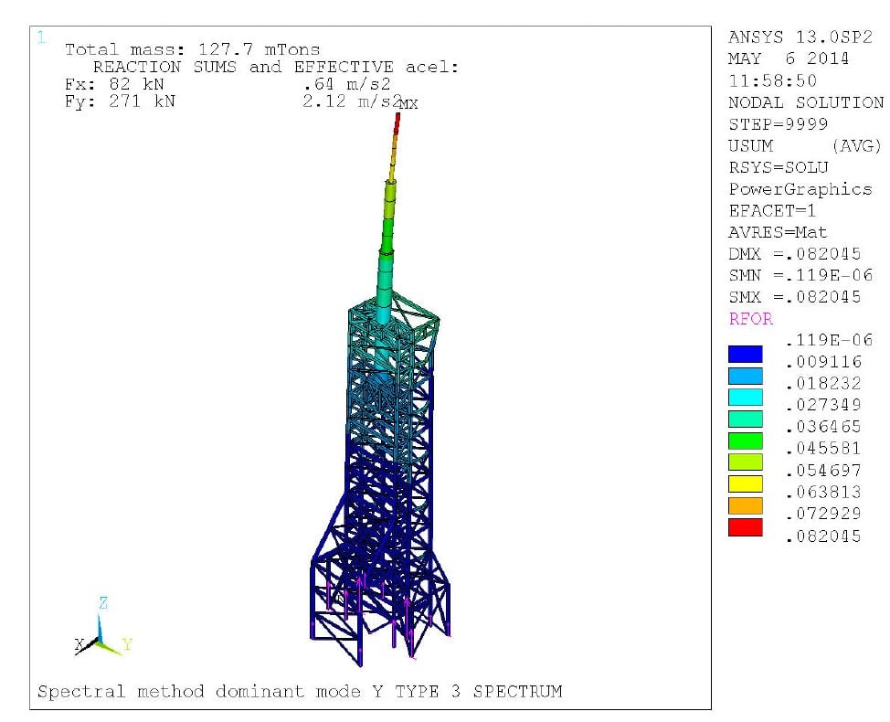Click the teal-green legend color swatch
Screen dimensions: 890x722
[746, 419]
